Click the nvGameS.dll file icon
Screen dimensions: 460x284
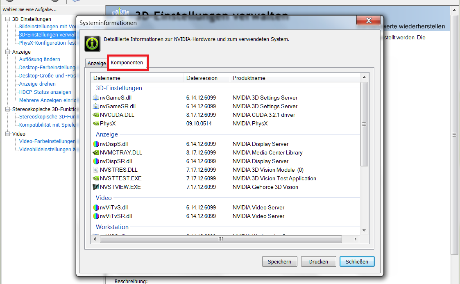(x=95, y=98)
